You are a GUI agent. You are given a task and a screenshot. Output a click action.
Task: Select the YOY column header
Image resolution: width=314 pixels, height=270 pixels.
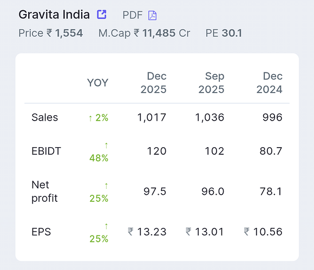[x=98, y=83]
